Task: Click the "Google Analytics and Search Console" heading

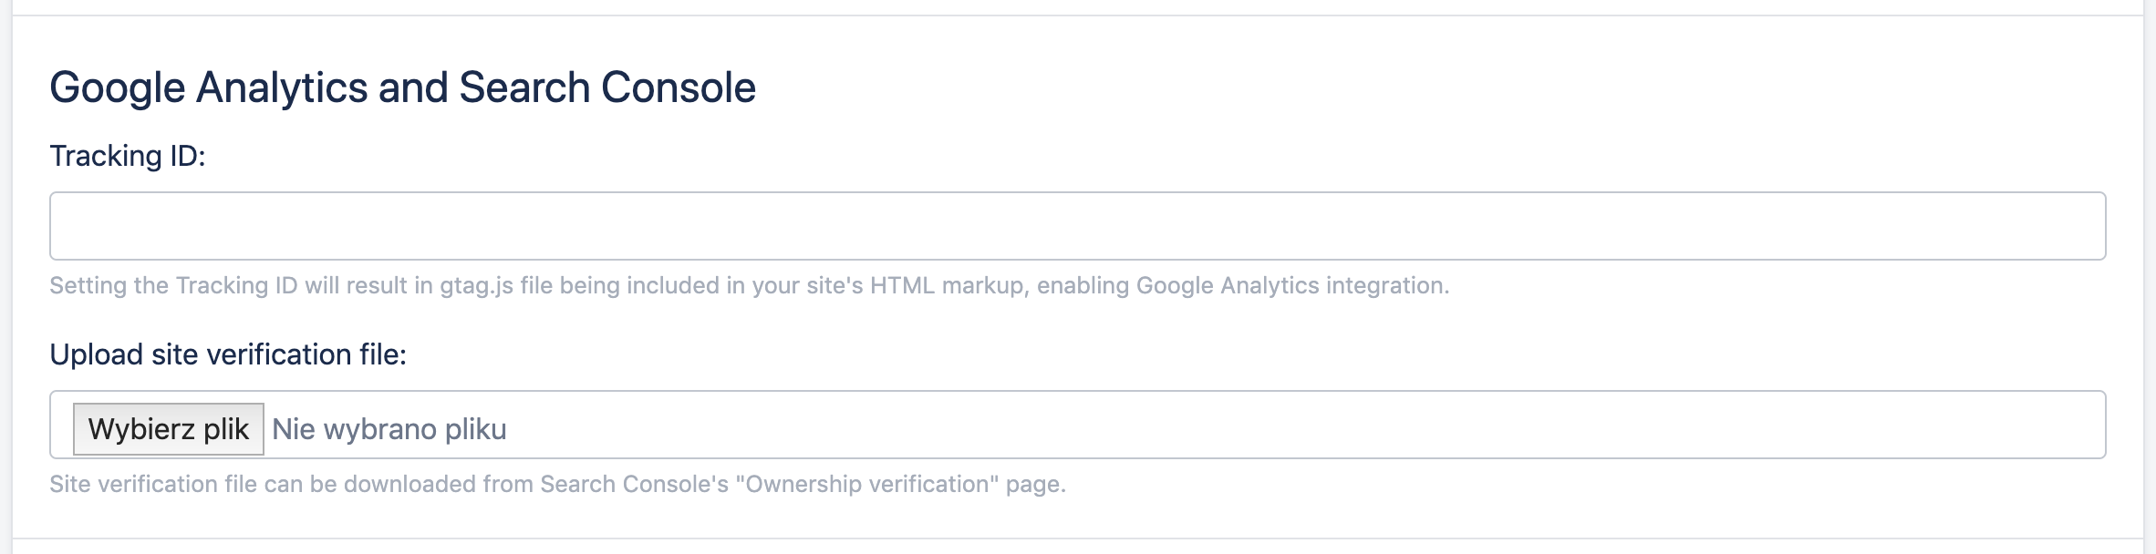Action: (402, 88)
